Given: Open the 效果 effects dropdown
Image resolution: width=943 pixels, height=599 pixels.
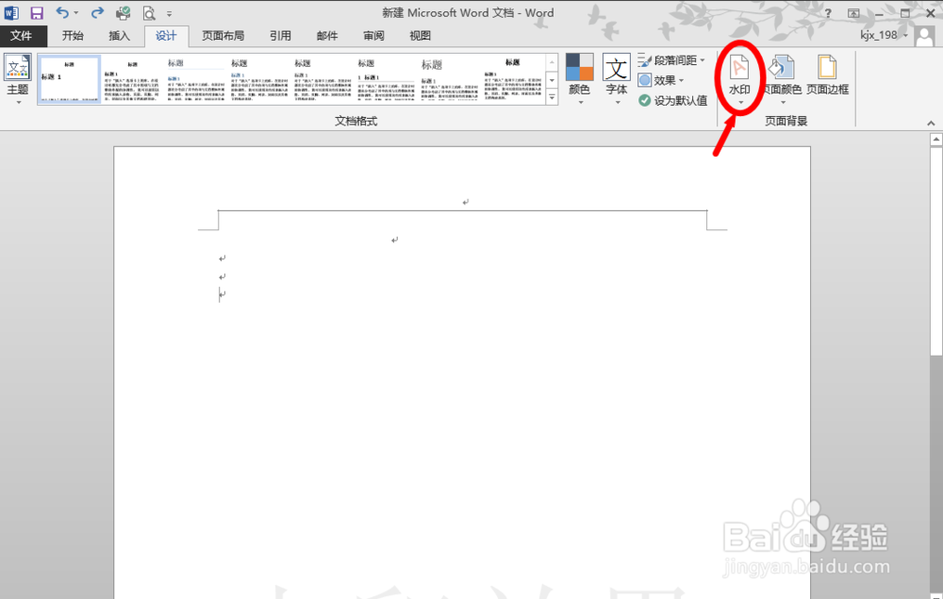Looking at the screenshot, I should 661,80.
